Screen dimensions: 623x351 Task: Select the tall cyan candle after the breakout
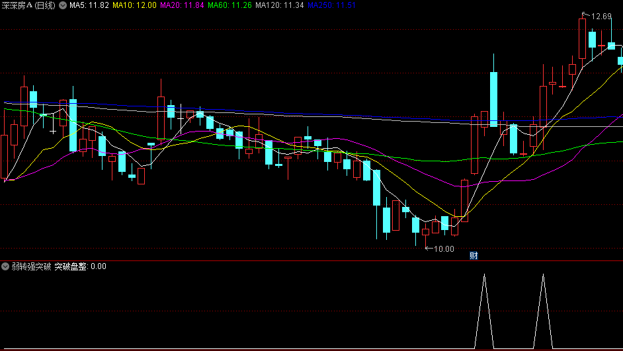pyautogui.click(x=493, y=99)
